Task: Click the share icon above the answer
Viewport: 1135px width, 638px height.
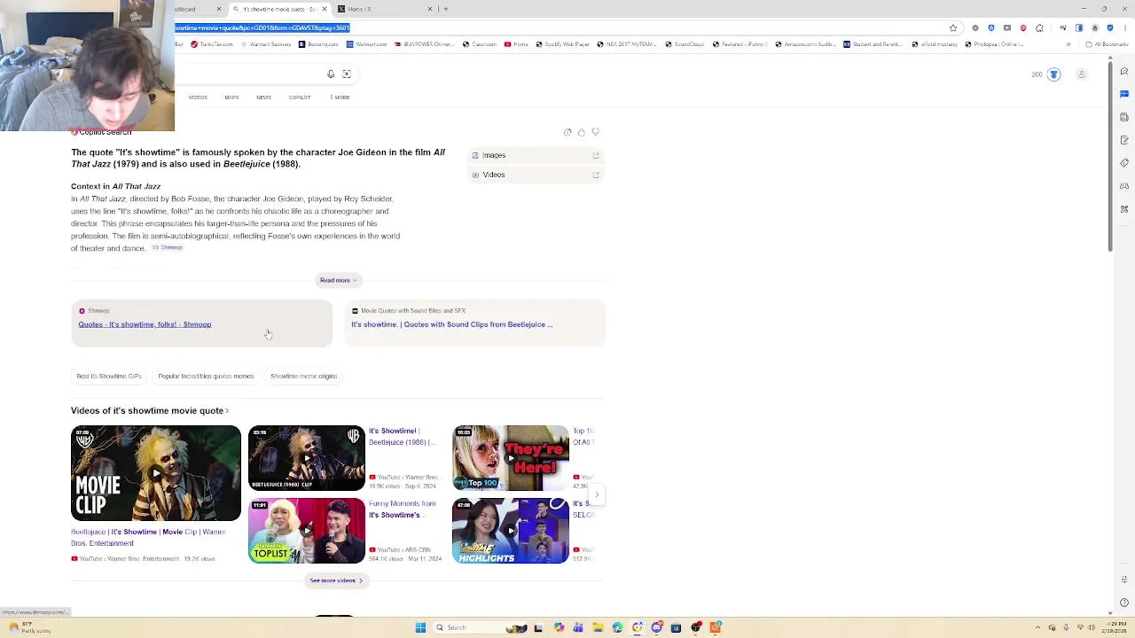Action: (567, 132)
